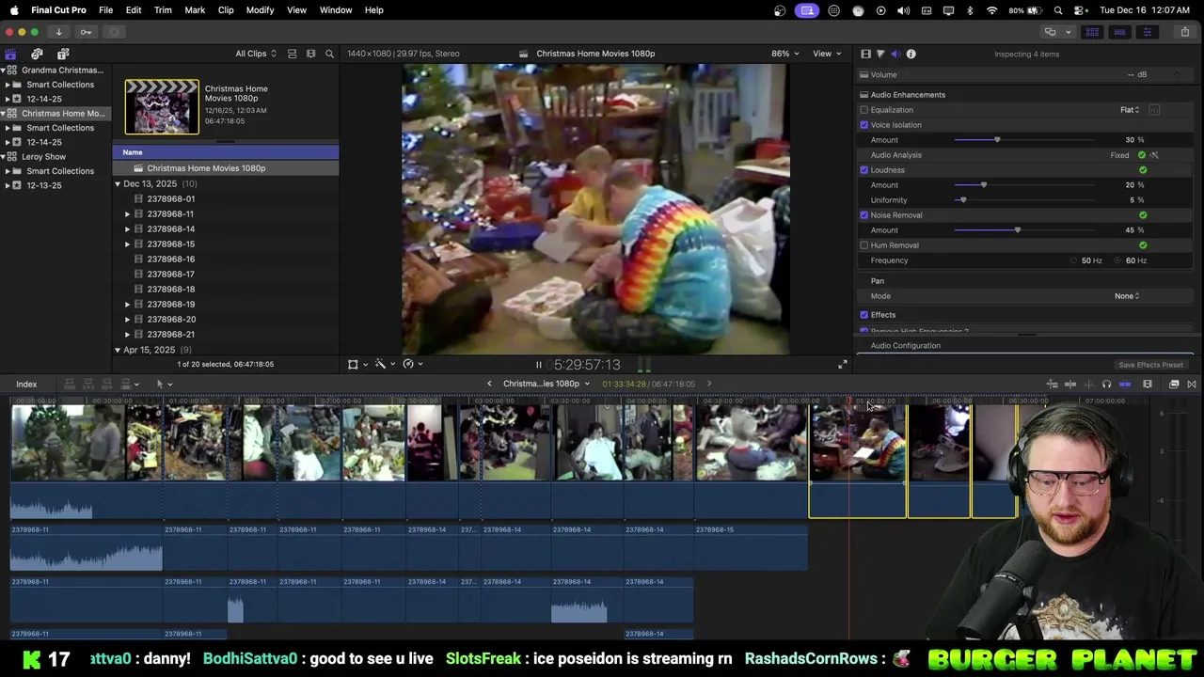Screen dimensions: 1204x677
Task: Select the 60 Hz frequency radio button
Action: (x=1117, y=260)
